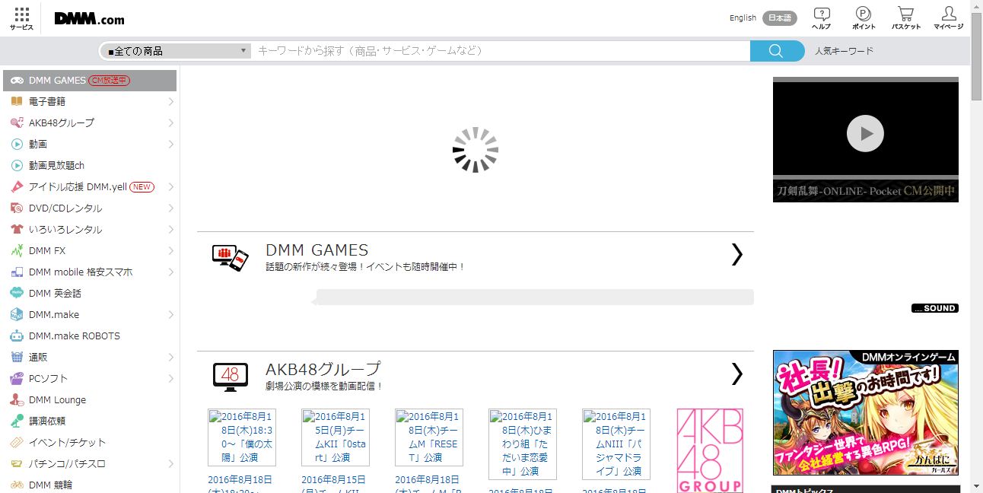Viewport: 983px width, 493px height.
Task: Open the 社長!出撃 online game banner
Action: click(x=866, y=412)
